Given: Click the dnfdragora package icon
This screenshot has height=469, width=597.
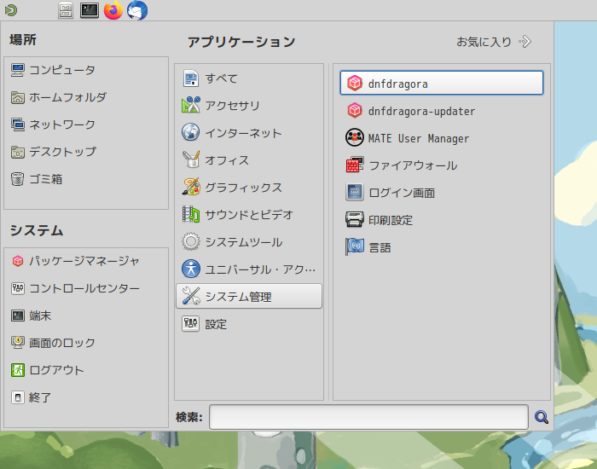Looking at the screenshot, I should pos(355,83).
